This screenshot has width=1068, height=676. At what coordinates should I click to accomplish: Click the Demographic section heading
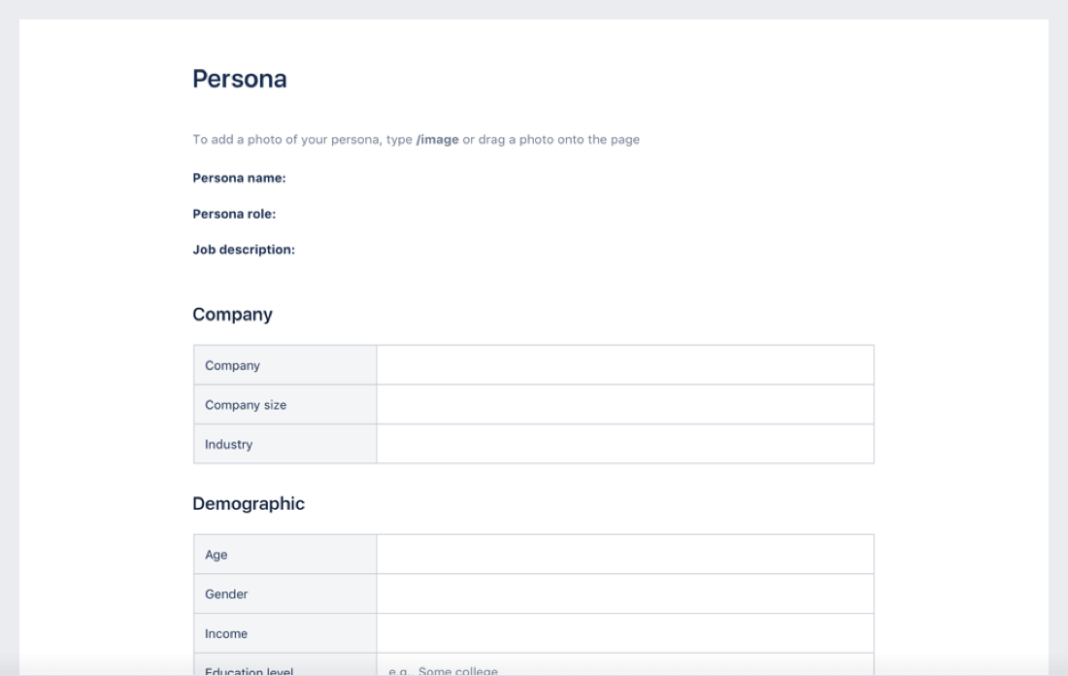point(249,503)
